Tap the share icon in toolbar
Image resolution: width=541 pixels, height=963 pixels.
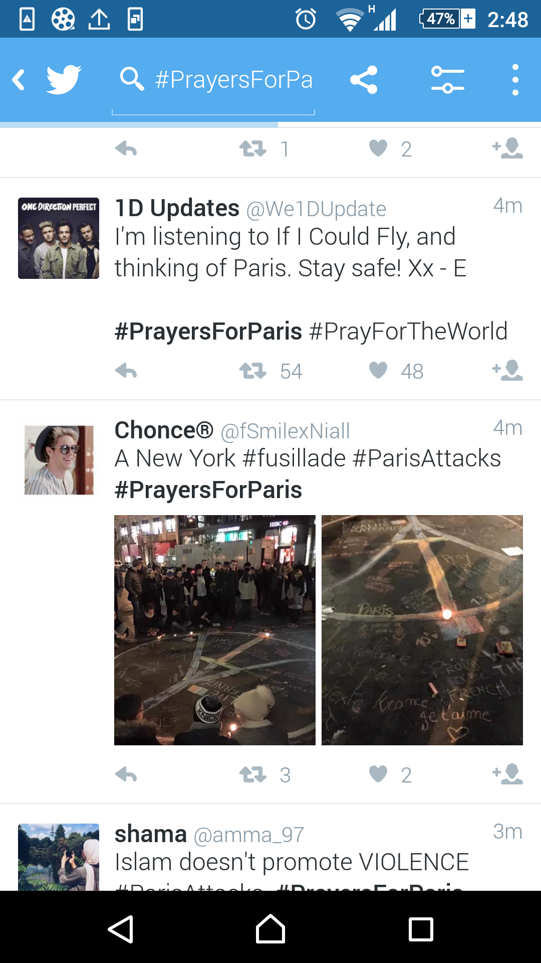click(364, 80)
